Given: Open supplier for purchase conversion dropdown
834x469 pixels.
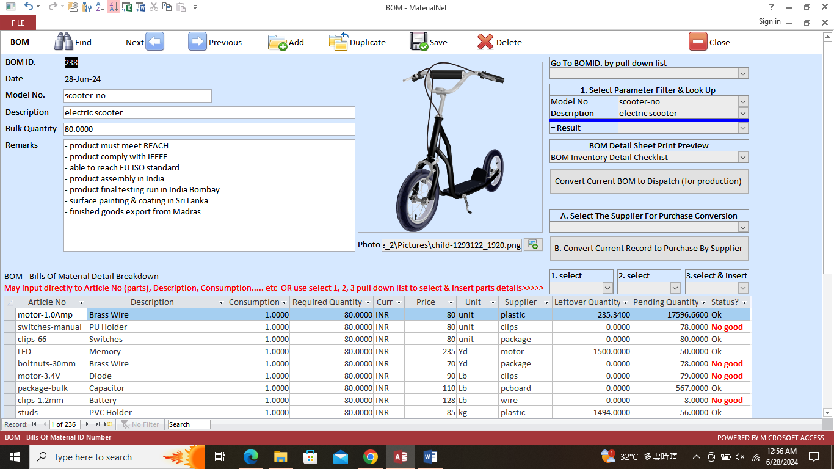Looking at the screenshot, I should tap(743, 227).
